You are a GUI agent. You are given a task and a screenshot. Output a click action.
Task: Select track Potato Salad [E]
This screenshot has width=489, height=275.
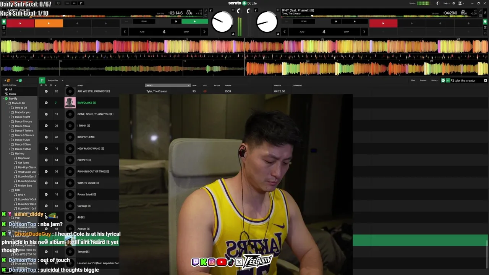click(86, 194)
